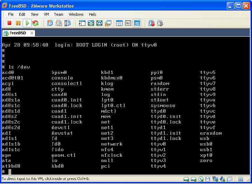Viewport: 252px width, 189px height.
Task: Take a snapshot of the virtual machine
Action: [50, 23]
